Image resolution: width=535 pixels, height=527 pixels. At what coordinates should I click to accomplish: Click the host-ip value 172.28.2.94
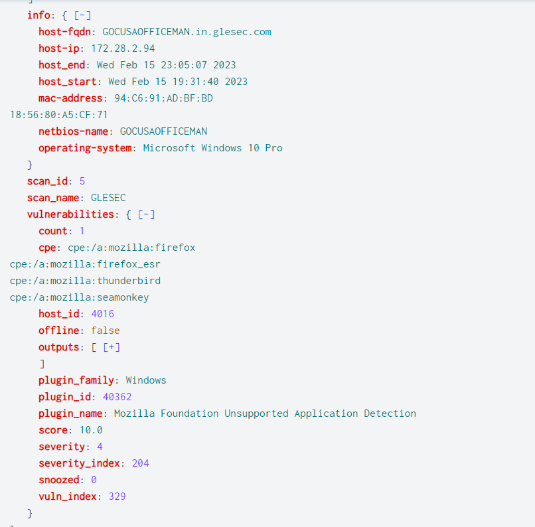123,48
